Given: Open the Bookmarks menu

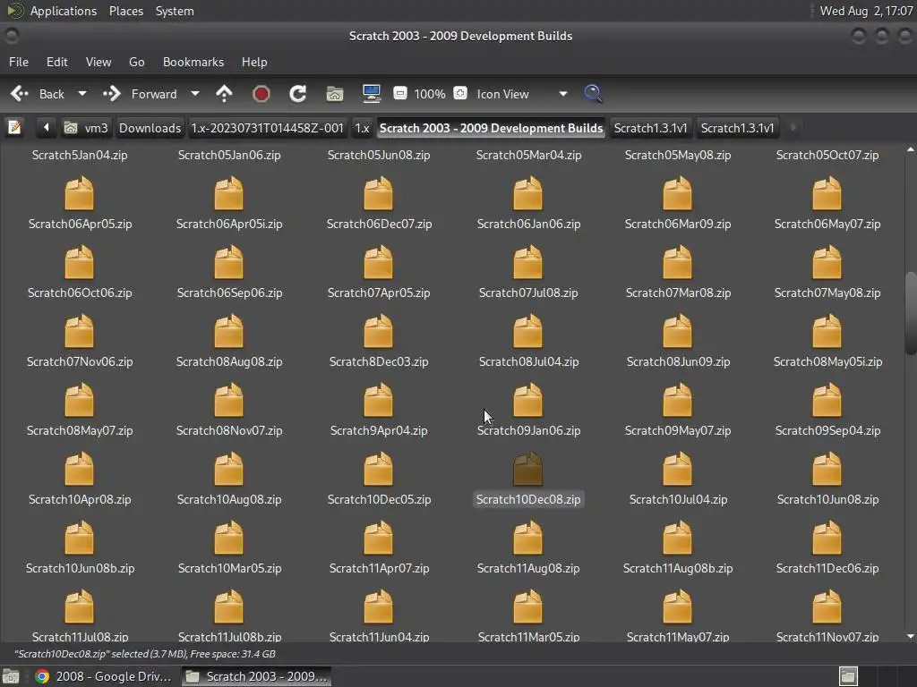Looking at the screenshot, I should coord(193,62).
